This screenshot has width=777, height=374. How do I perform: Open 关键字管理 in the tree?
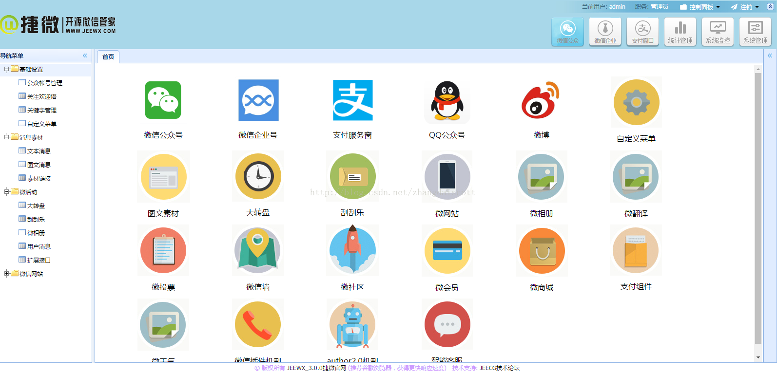click(42, 110)
